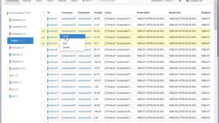The height and width of the screenshot is (123, 219).
Task: Uncheck the orders/4 row checkbox
Action: [x=43, y=37]
